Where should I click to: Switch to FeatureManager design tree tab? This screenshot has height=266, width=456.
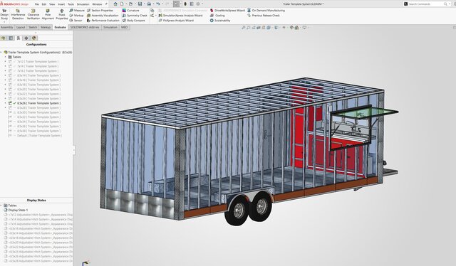(x=4, y=38)
